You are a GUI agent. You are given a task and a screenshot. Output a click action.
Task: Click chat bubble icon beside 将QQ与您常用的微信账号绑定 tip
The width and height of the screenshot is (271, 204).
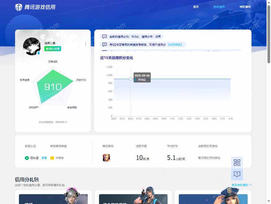point(104,45)
